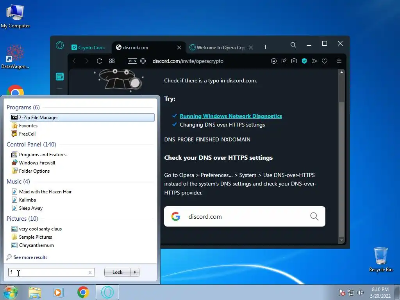Click the magnifier in Google search box
400x300 pixels.
314,216
